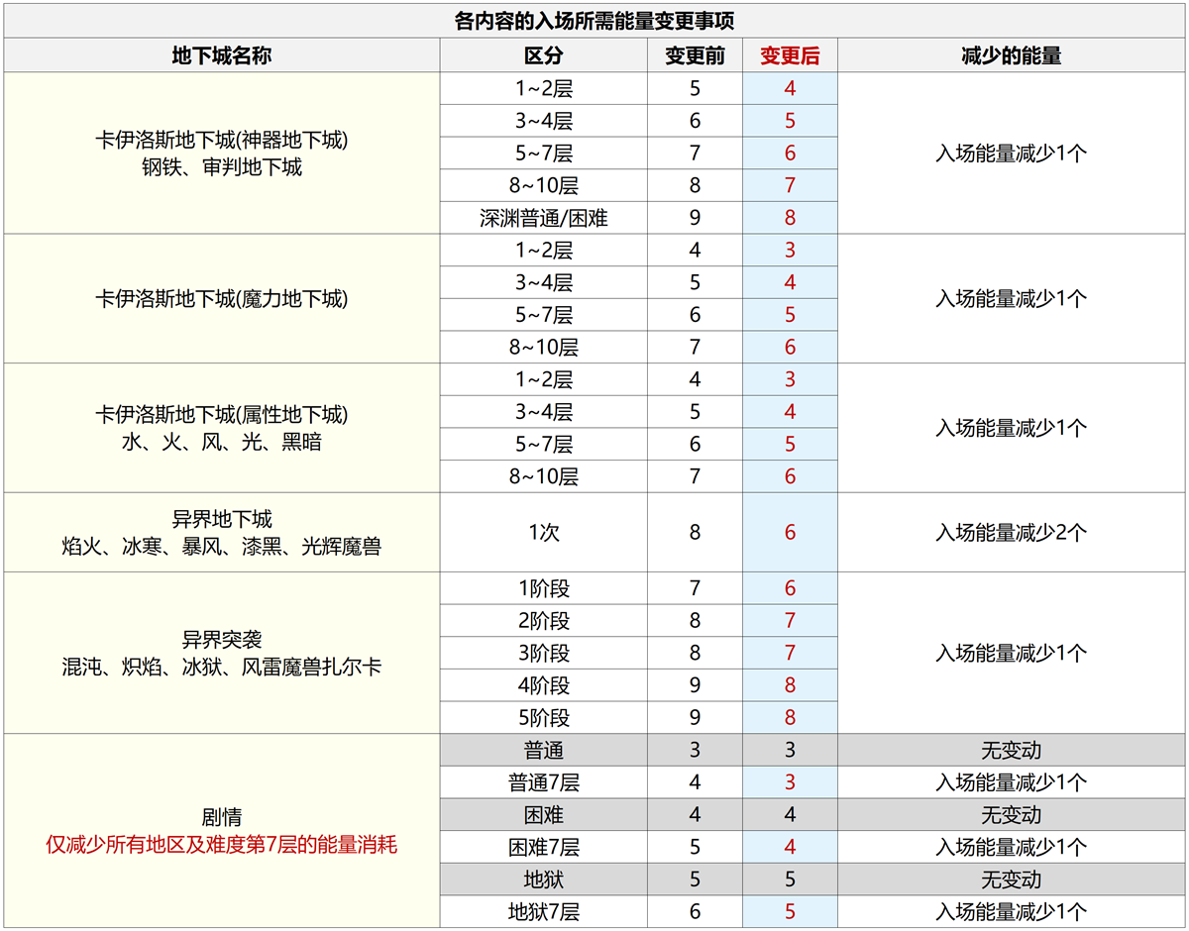Click the red note 仅减少所有地区及难度第7层的能量消耗

(x=222, y=846)
